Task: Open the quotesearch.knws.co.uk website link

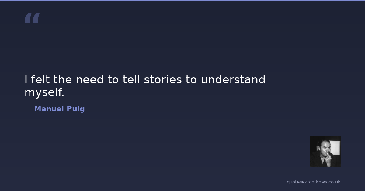Action: [x=313, y=182]
